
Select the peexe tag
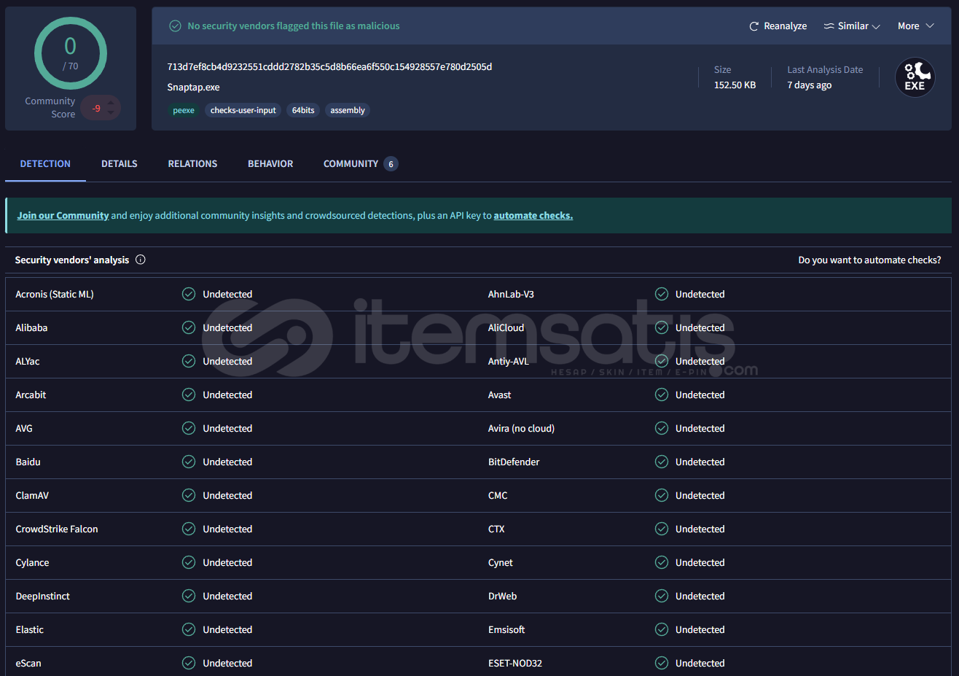184,111
